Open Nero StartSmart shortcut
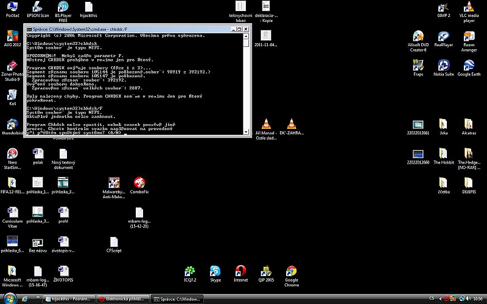 pyautogui.click(x=12, y=159)
